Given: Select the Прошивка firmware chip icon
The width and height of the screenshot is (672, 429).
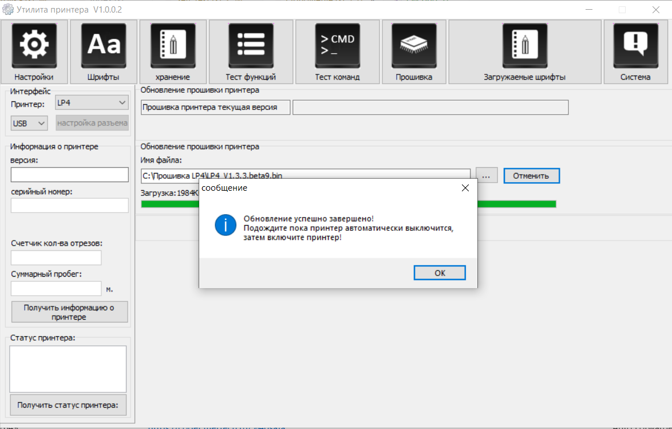Looking at the screenshot, I should point(413,46).
